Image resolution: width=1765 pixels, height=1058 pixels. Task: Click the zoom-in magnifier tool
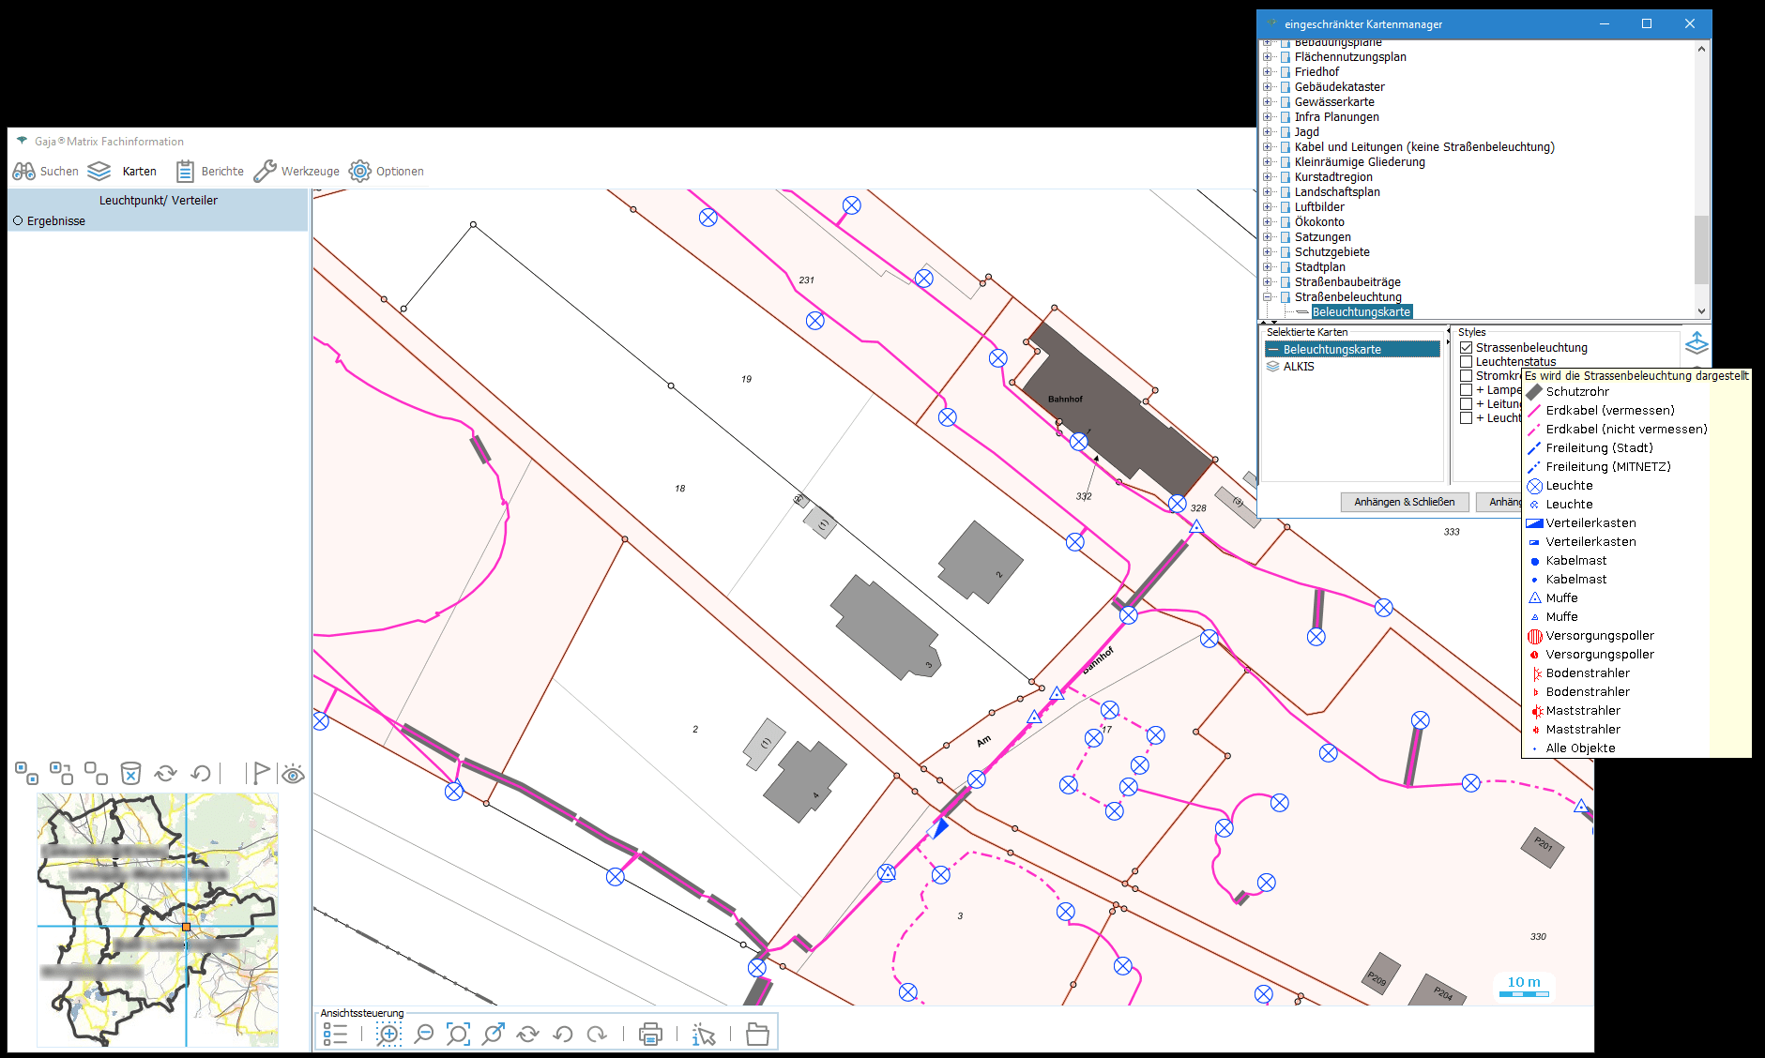388,1034
